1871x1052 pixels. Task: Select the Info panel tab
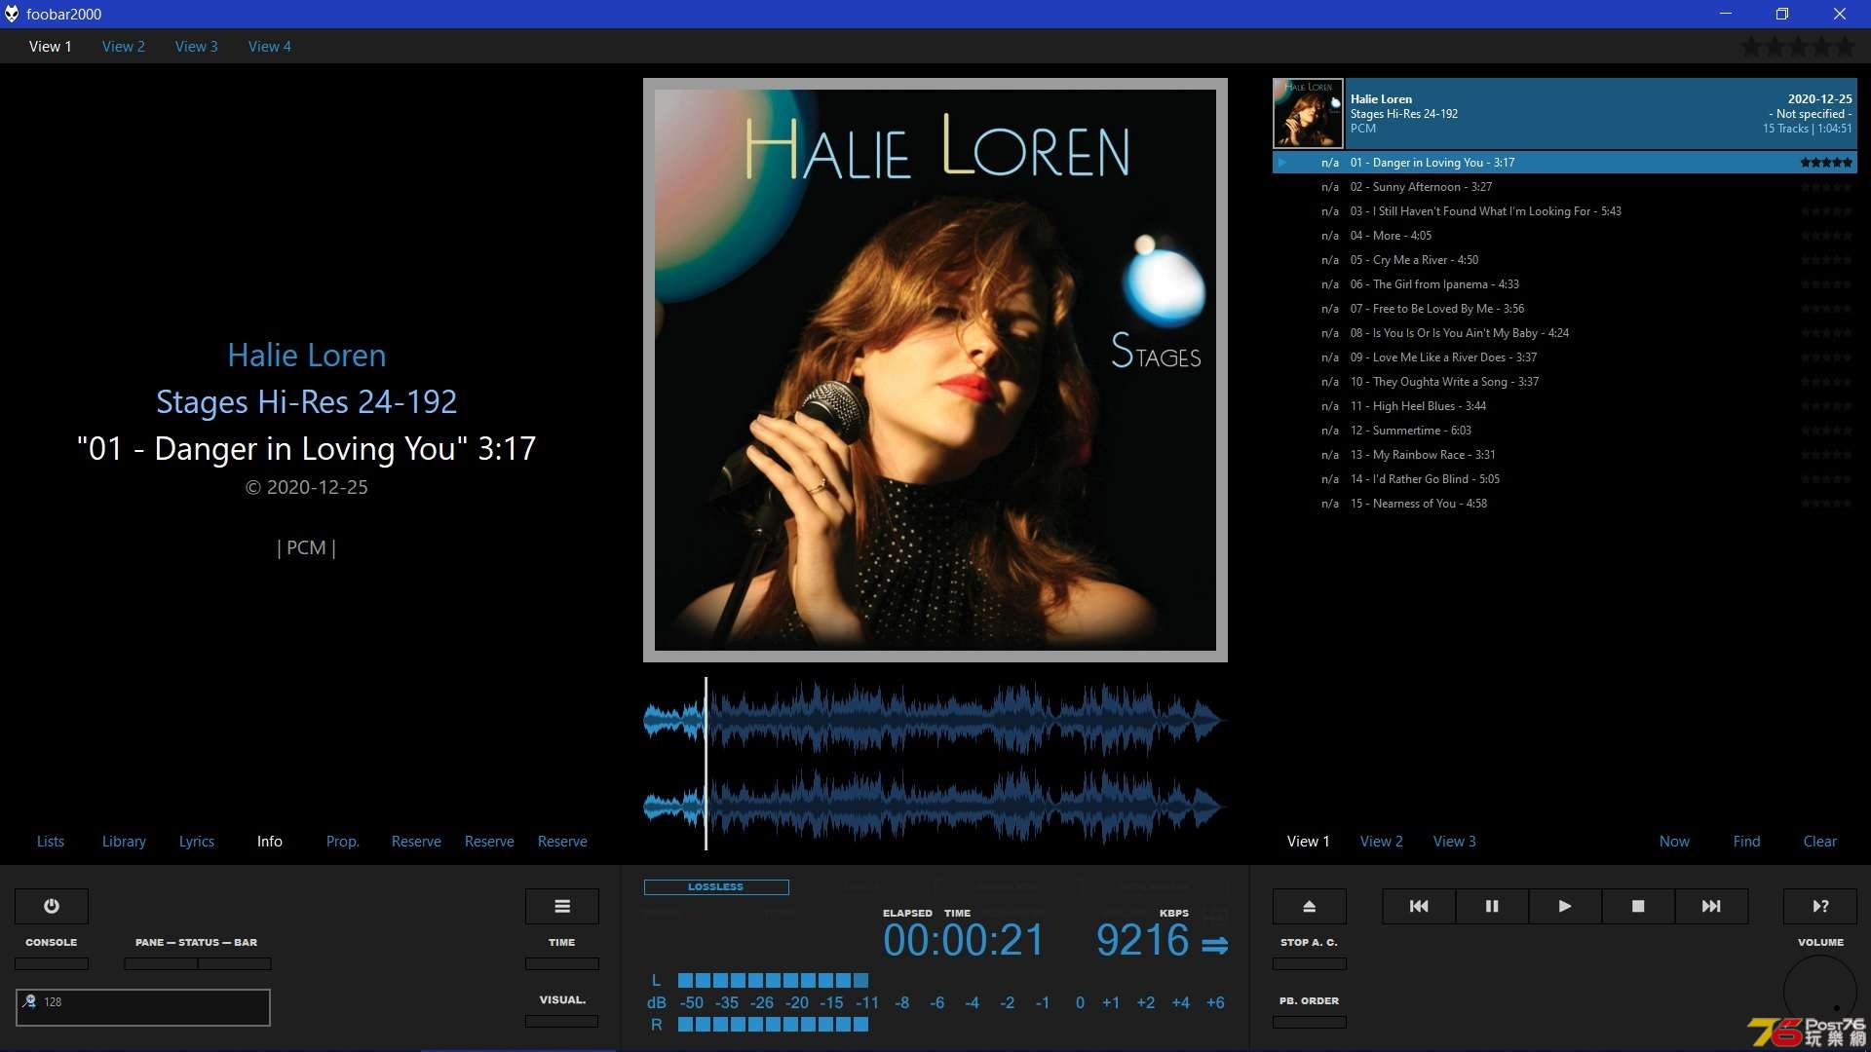point(270,841)
